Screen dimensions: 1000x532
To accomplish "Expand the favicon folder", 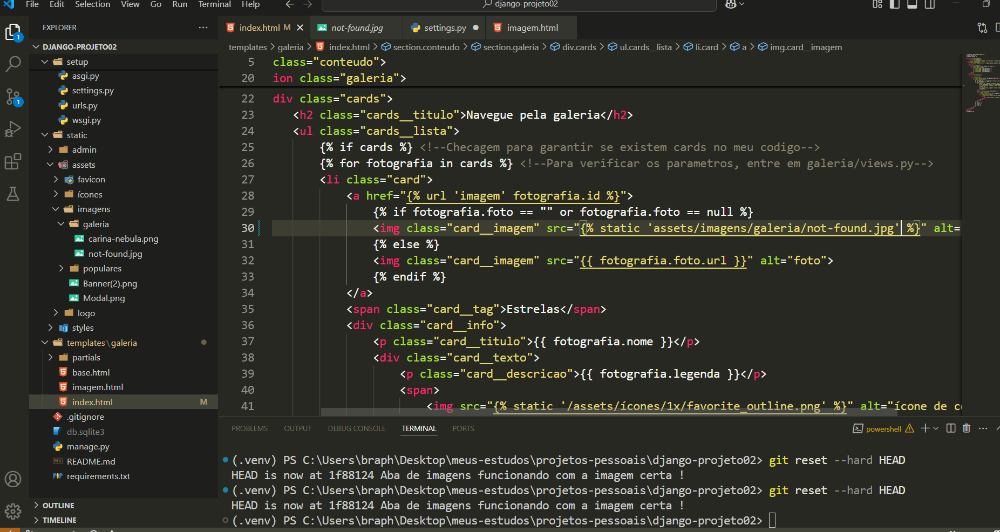I will [124, 179].
